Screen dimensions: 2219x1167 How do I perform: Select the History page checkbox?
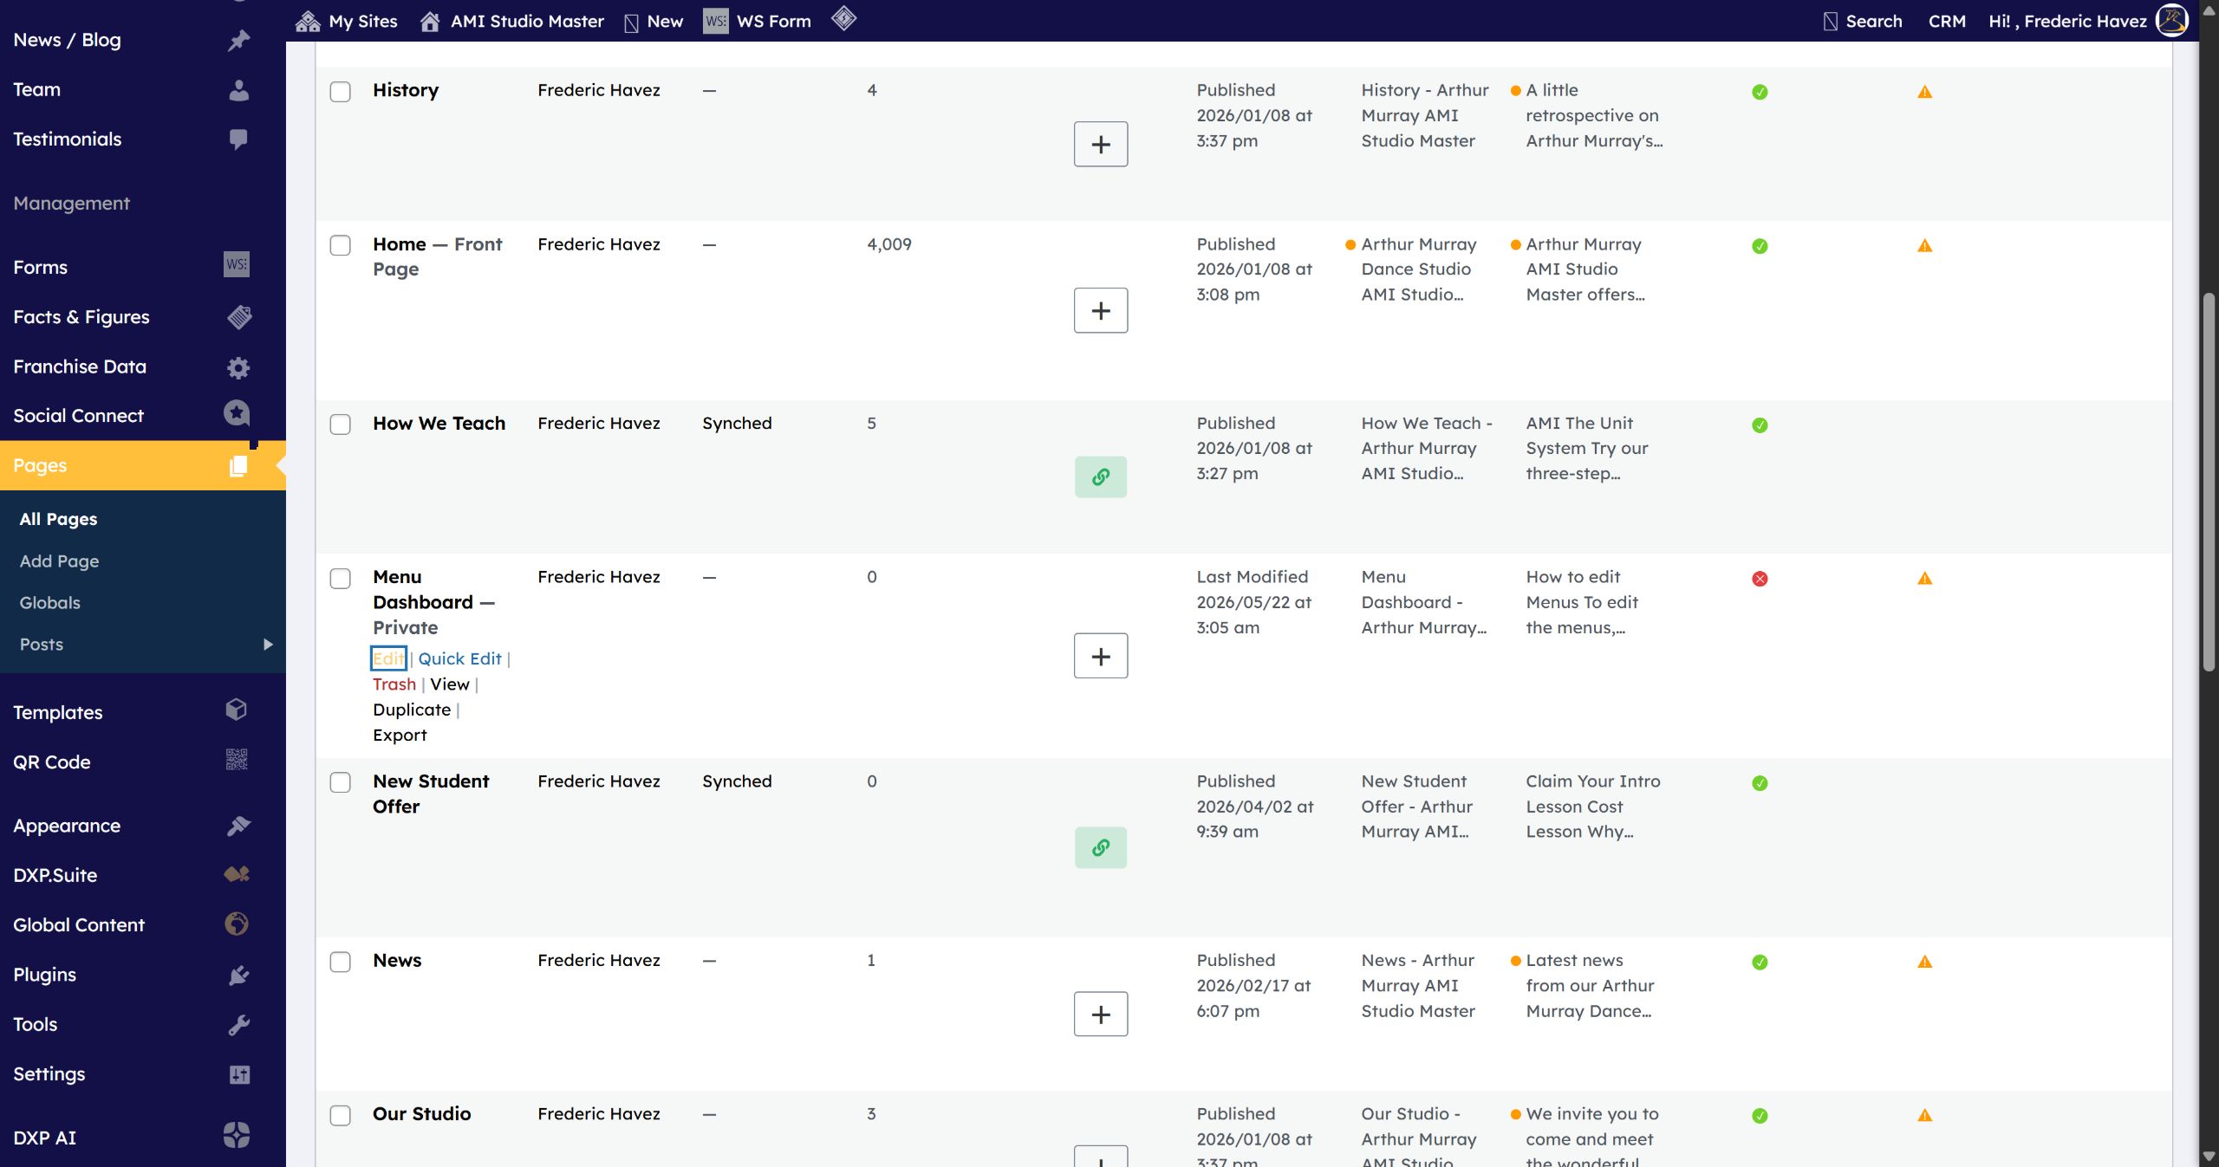341,92
